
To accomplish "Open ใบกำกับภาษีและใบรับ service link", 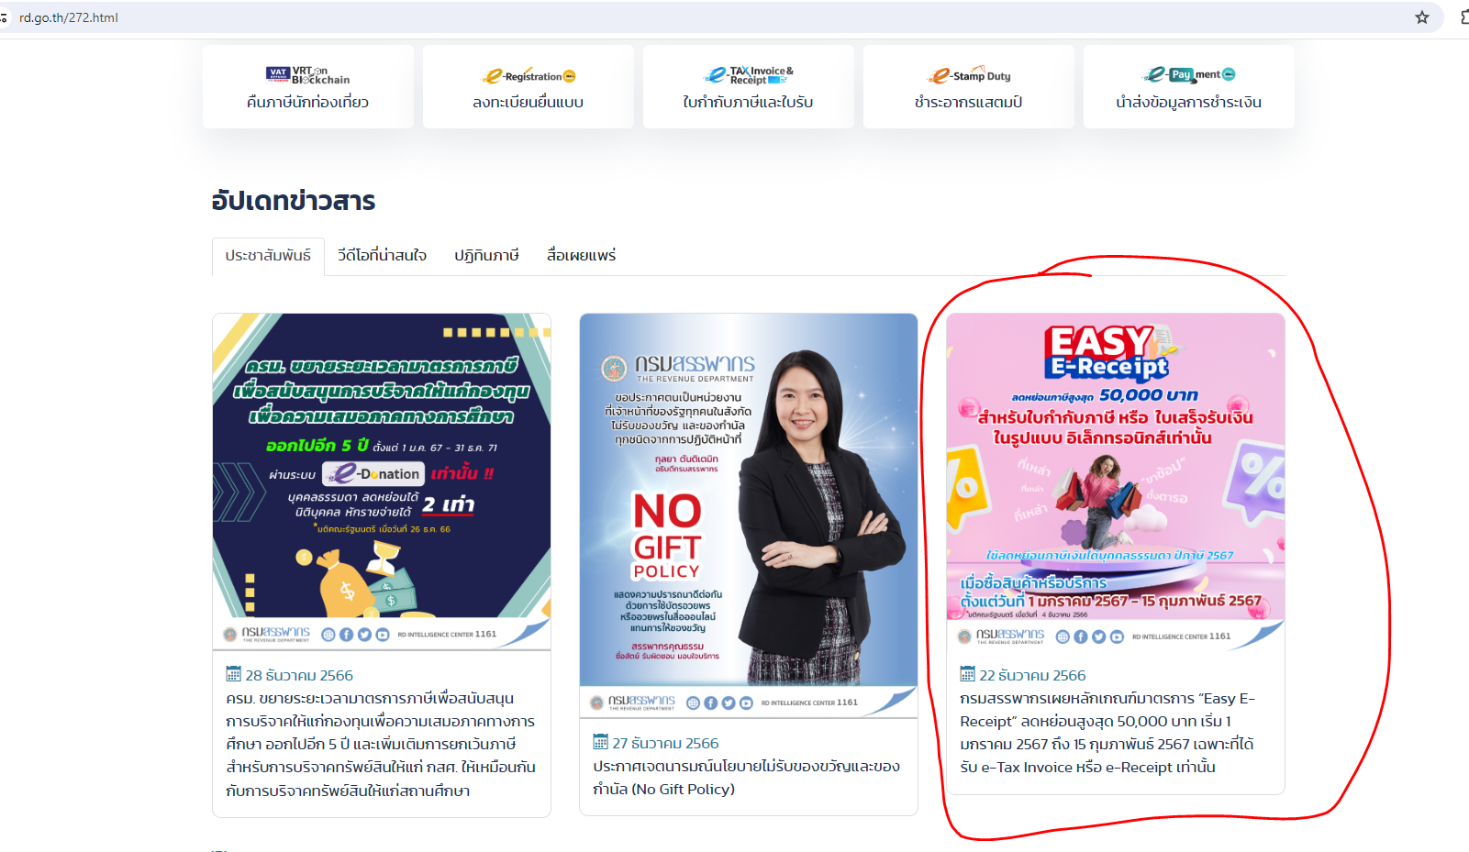I will [749, 102].
